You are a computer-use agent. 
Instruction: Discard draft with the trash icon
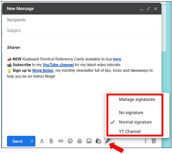tap(154, 141)
